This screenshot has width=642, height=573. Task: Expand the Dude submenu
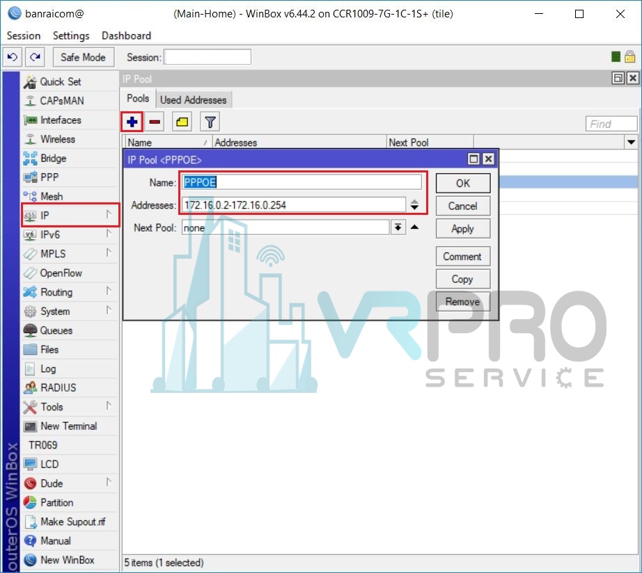[109, 482]
